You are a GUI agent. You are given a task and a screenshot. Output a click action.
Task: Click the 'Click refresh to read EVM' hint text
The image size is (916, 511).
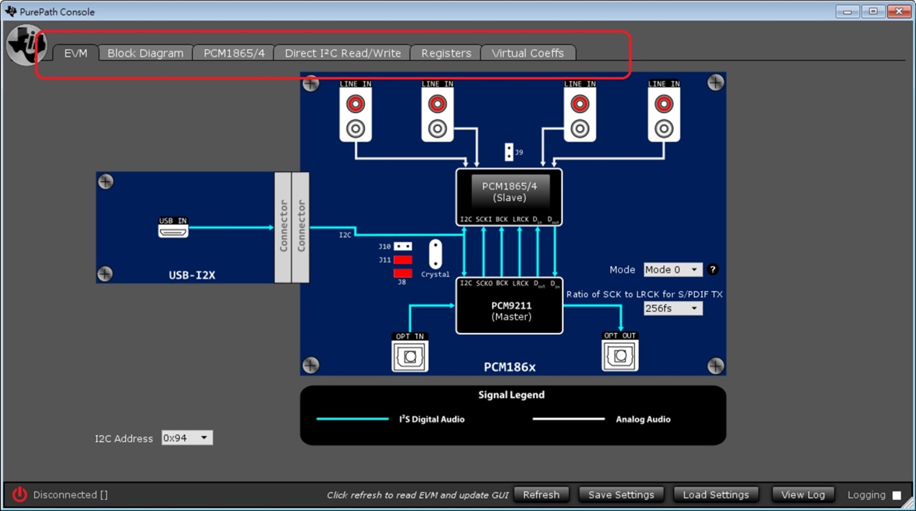pos(418,495)
